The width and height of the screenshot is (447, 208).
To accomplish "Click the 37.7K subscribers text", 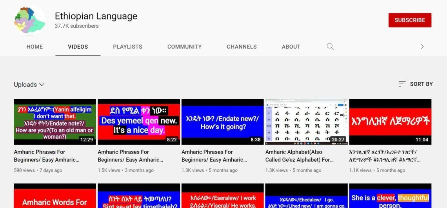I will [77, 26].
